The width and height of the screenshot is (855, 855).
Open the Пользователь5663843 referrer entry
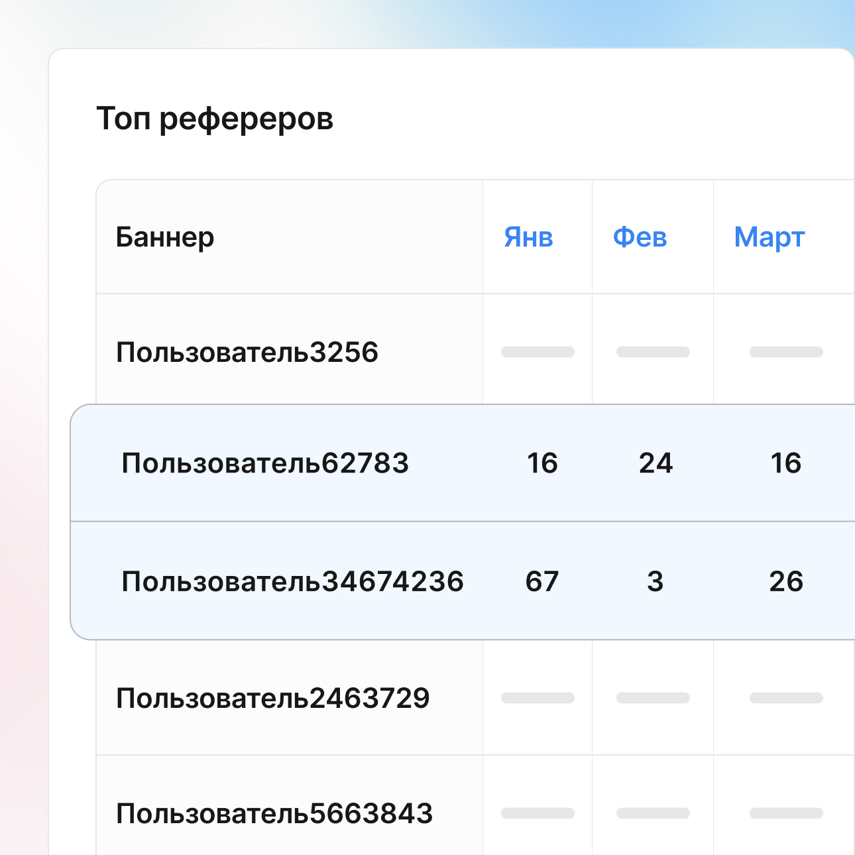pos(274,813)
